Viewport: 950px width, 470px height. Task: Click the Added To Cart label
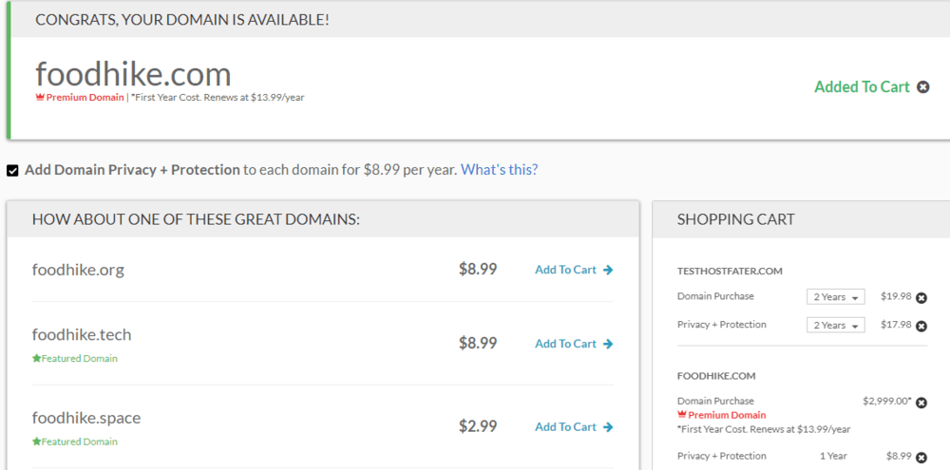click(862, 87)
